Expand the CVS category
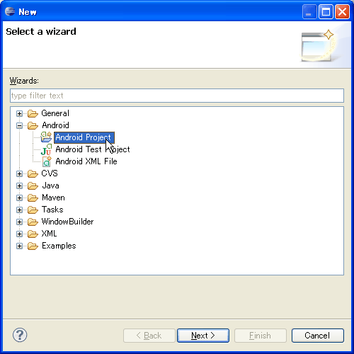This screenshot has height=354, width=354. [20, 173]
